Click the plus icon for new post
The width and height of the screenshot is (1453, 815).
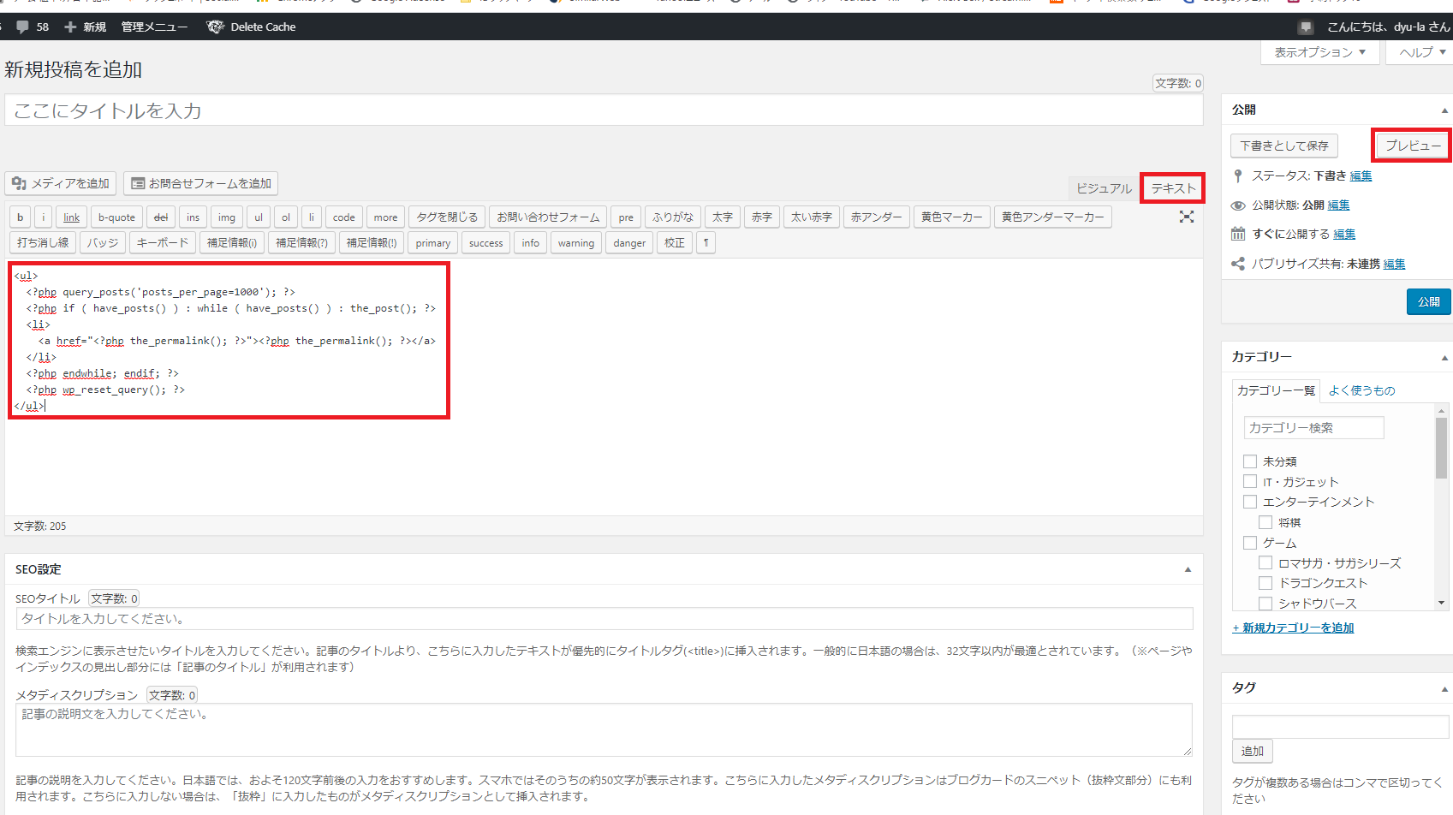70,27
